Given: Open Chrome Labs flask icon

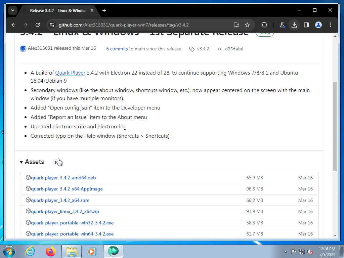Looking at the screenshot, I should click(x=282, y=25).
